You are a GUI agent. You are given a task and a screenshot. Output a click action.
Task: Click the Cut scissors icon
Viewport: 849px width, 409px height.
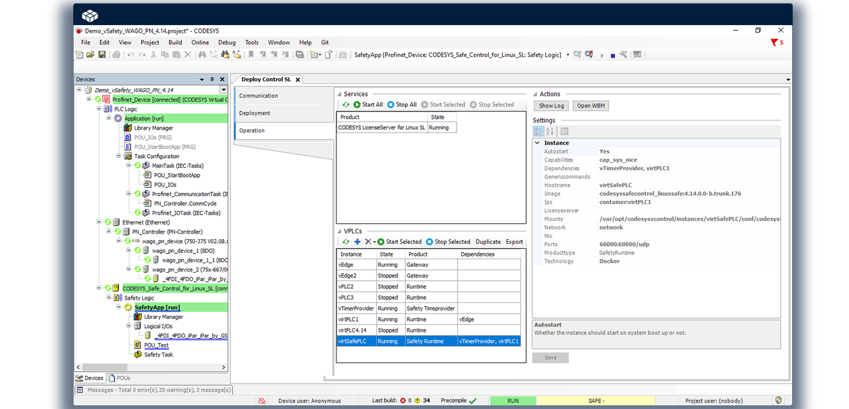153,55
